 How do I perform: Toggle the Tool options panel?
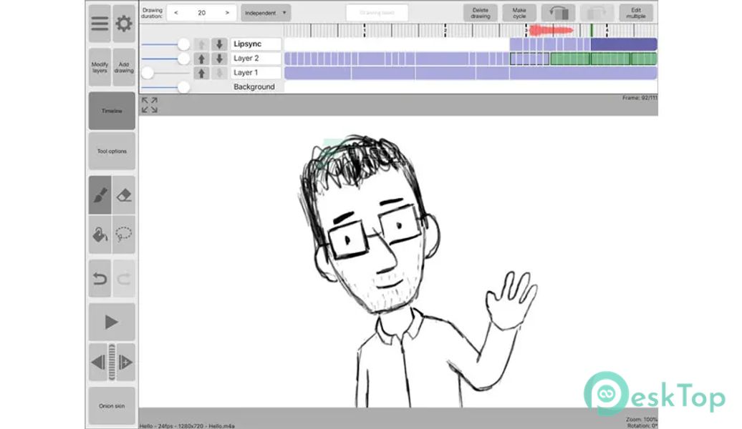[x=112, y=151]
